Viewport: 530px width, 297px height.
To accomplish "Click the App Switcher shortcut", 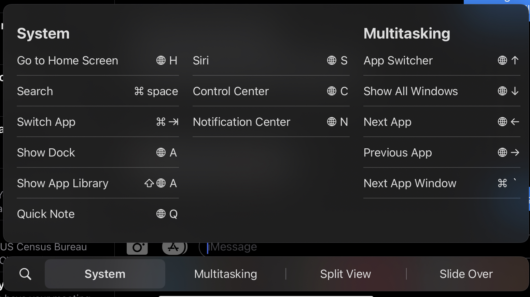I will click(441, 61).
